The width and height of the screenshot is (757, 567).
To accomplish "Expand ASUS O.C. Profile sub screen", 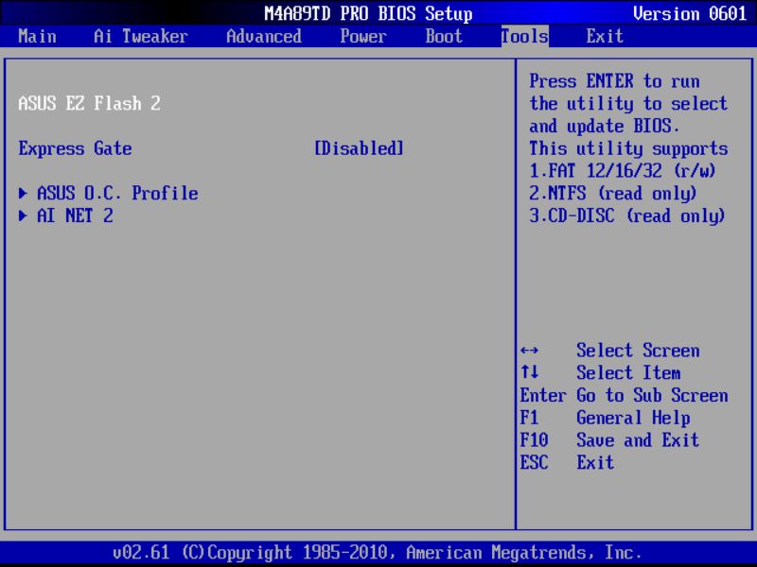I will (118, 193).
